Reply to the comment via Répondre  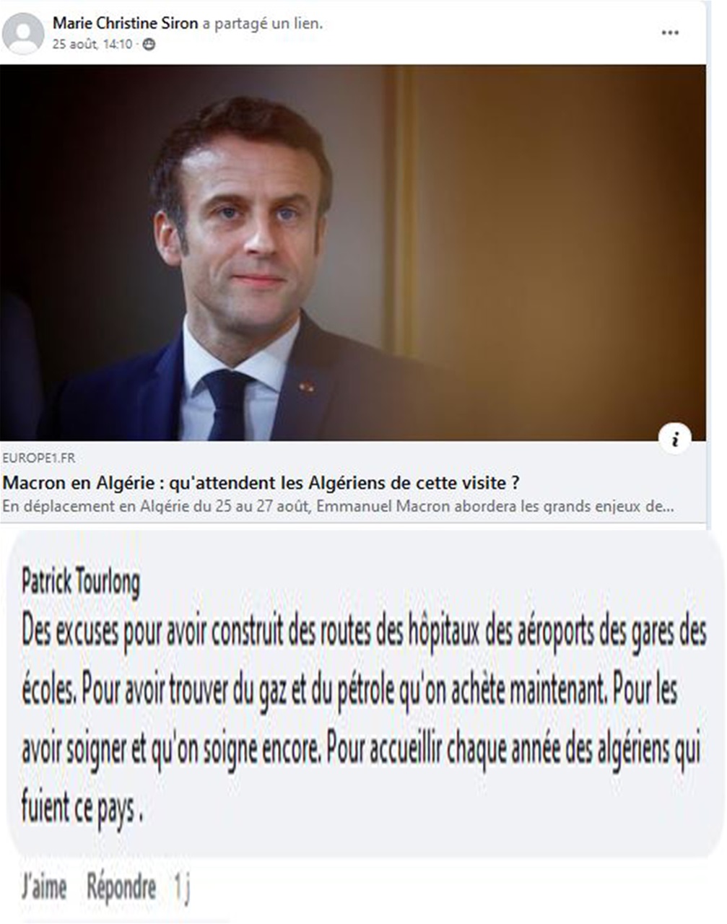[121, 888]
